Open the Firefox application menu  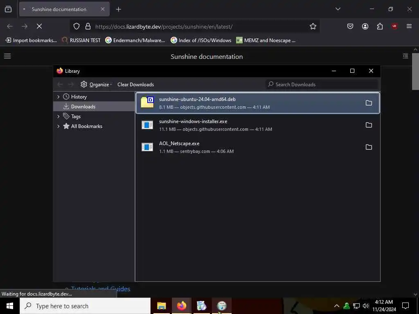pyautogui.click(x=409, y=26)
